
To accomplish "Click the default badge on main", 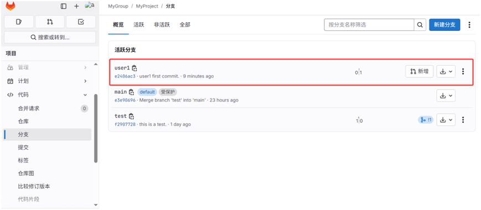I will coord(147,92).
